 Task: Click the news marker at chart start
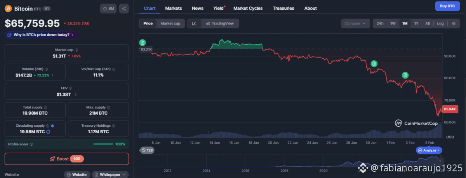point(143,42)
